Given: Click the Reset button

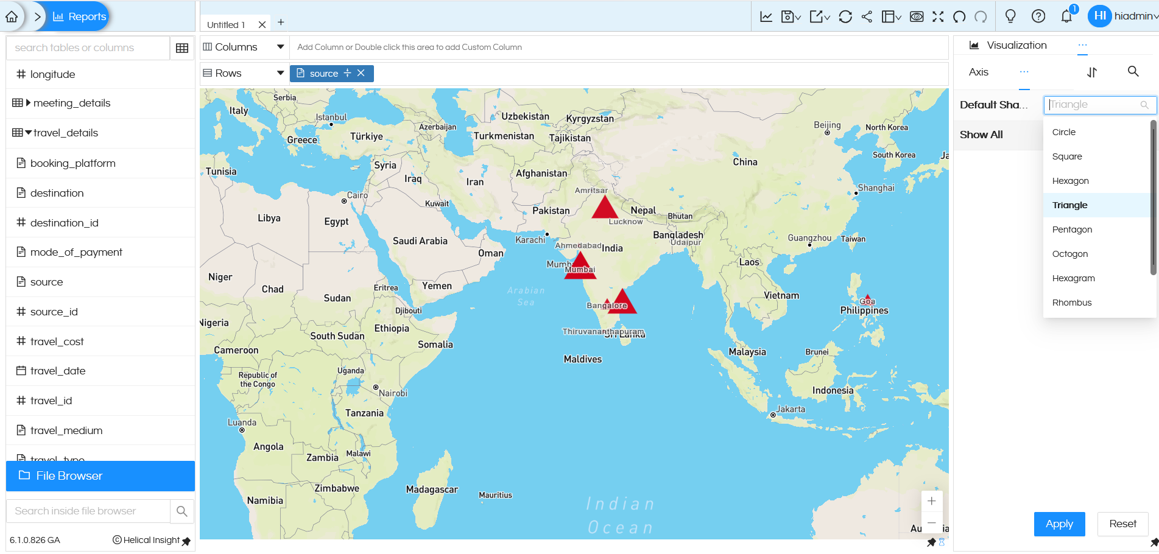Looking at the screenshot, I should pyautogui.click(x=1122, y=524).
